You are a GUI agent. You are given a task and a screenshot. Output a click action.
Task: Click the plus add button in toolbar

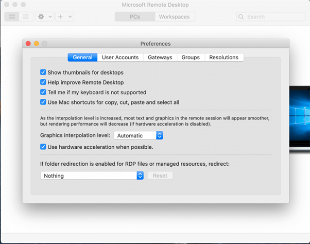coord(60,16)
